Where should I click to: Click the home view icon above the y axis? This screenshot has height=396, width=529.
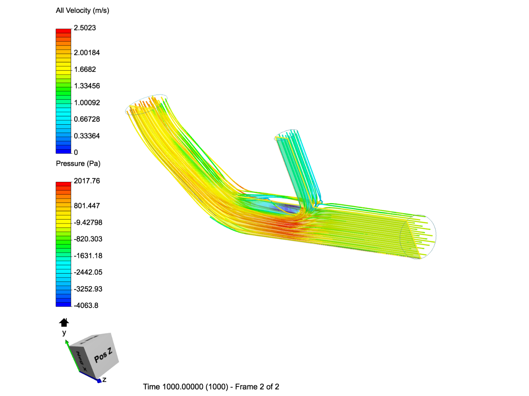(64, 322)
